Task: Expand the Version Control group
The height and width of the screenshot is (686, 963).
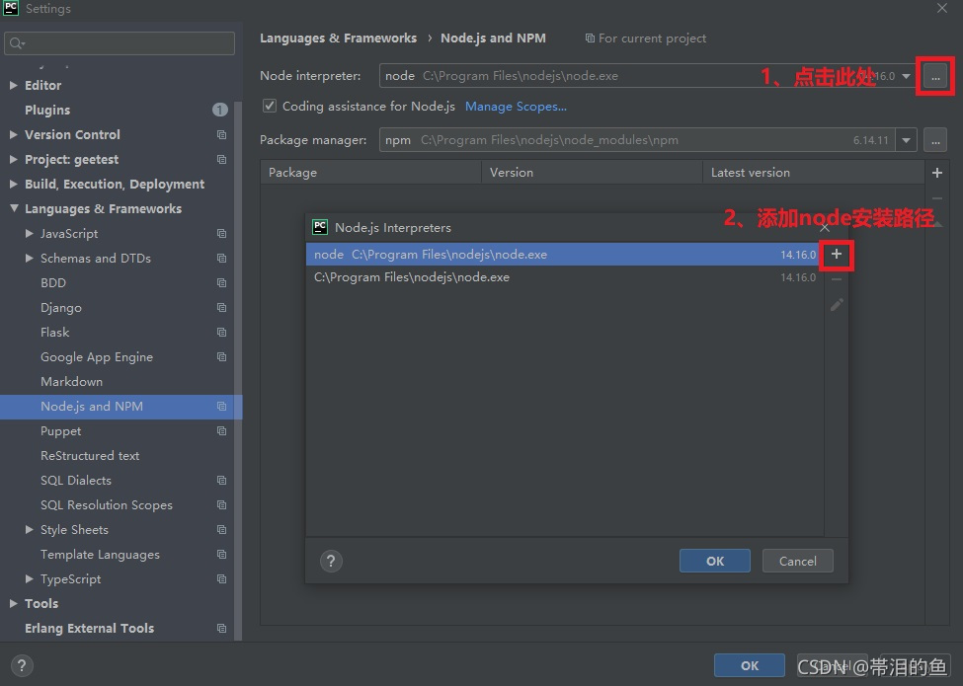Action: (x=14, y=134)
